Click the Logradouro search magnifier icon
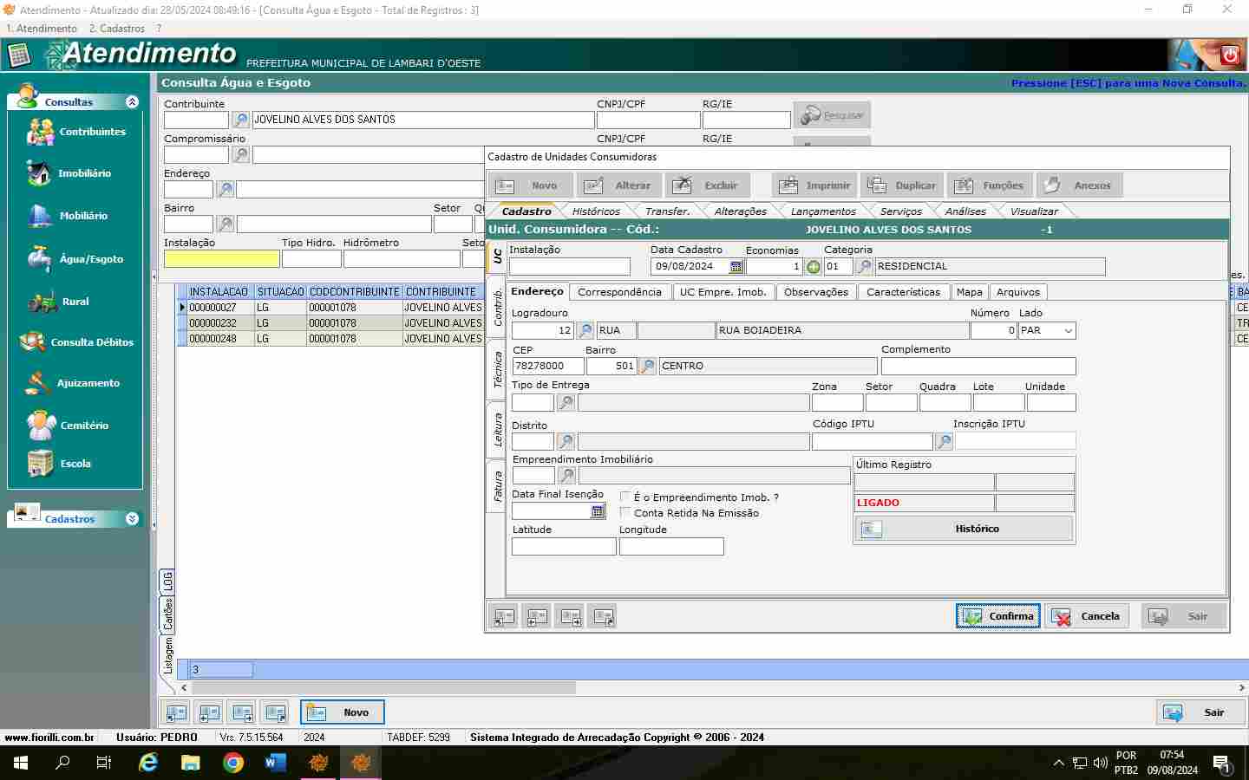This screenshot has height=780, width=1249. (585, 330)
